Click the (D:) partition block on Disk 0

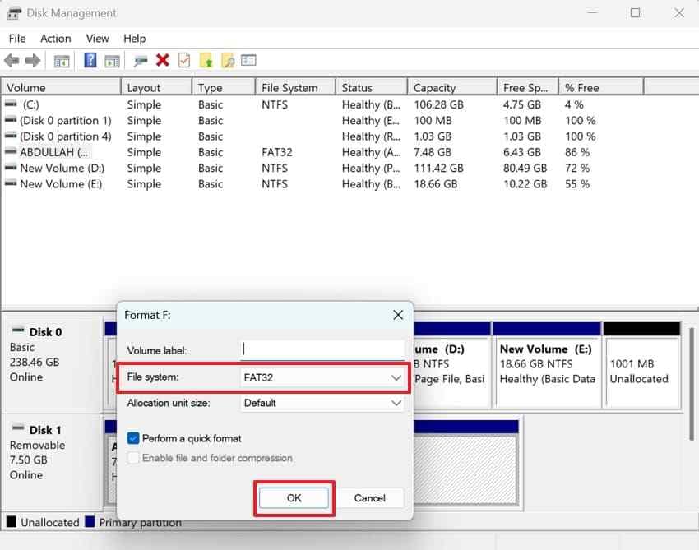(x=451, y=365)
